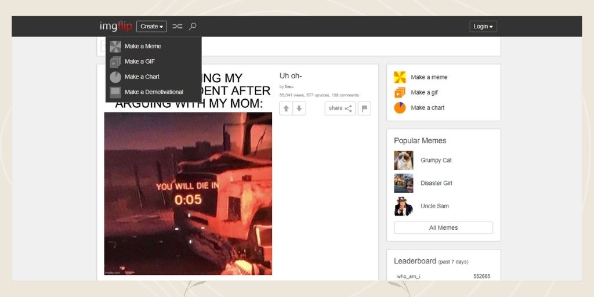Viewport: 594px width, 297px height.
Task: Choose Make a Meme from Create menu
Action: [153, 46]
